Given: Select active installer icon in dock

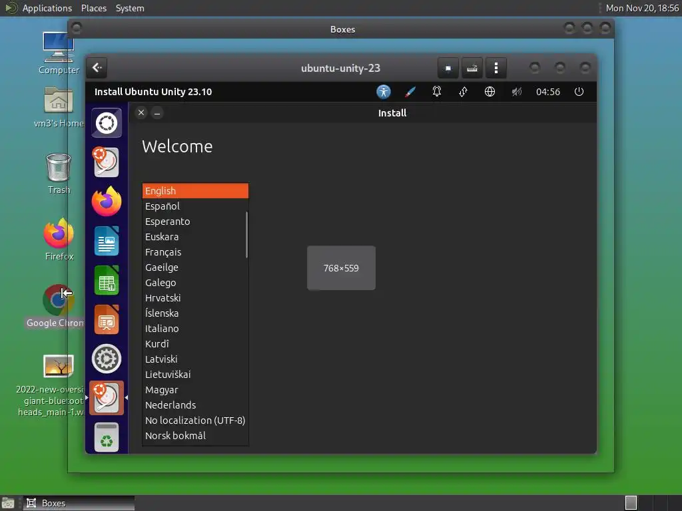Looking at the screenshot, I should (107, 398).
